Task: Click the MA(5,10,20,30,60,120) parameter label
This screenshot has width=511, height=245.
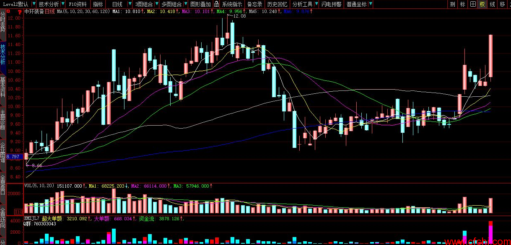Action: (x=83, y=12)
